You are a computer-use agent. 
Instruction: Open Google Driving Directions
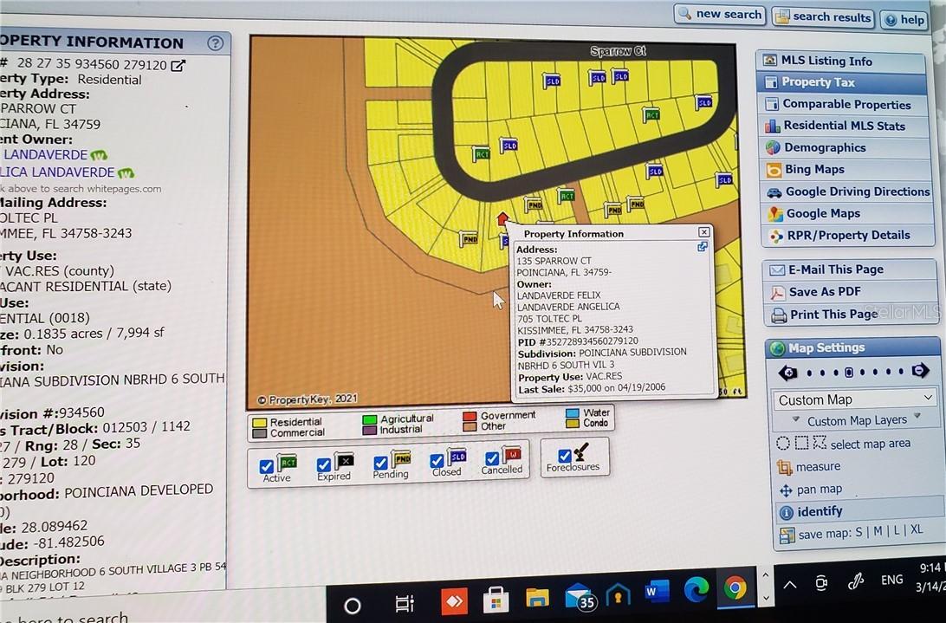(x=847, y=192)
